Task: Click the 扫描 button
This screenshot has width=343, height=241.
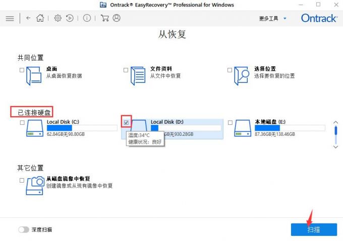Action: [314, 229]
